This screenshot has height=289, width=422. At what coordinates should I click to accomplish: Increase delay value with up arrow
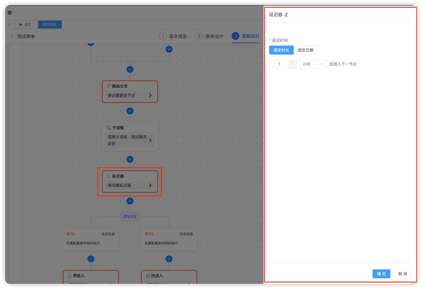(292, 62)
